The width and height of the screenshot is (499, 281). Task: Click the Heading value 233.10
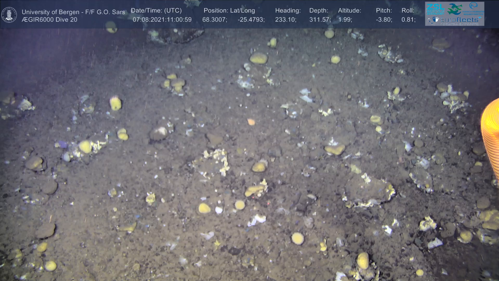pos(285,20)
